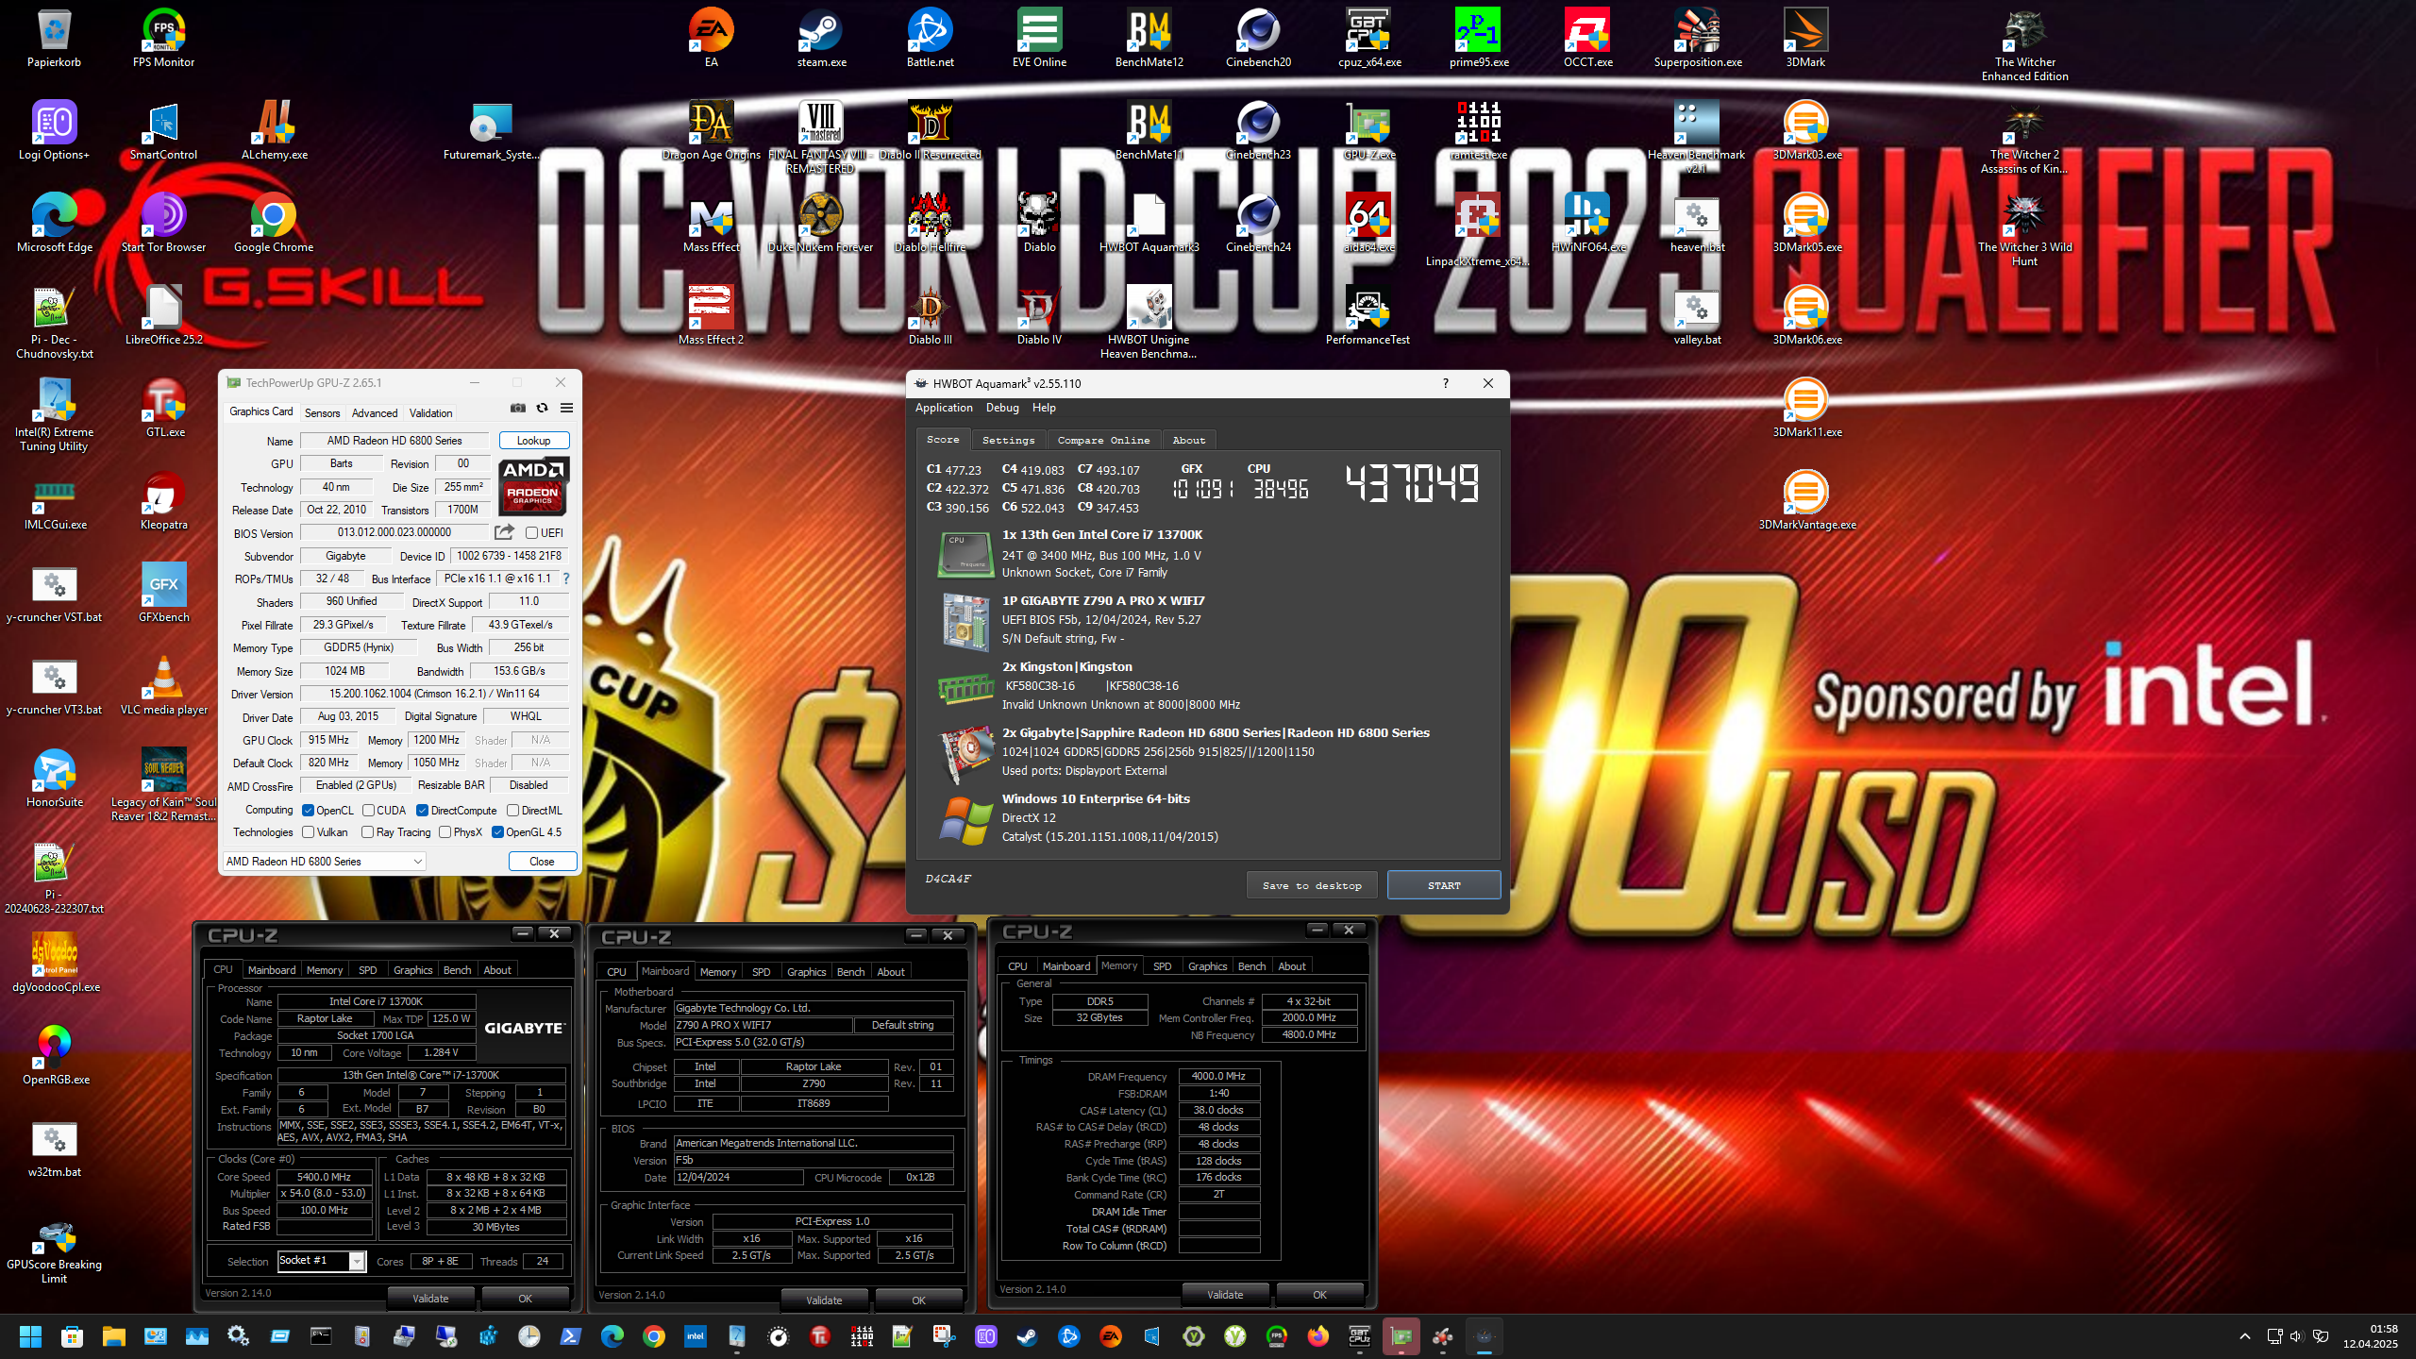
Task: Open Bench tab in left CPU-Z window
Action: tap(457, 970)
